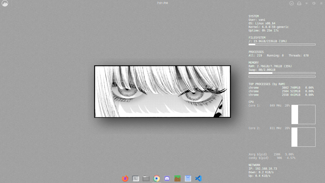This screenshot has height=183, width=325.
Task: Click the checkmark circle tray icon
Action: click(291, 3)
